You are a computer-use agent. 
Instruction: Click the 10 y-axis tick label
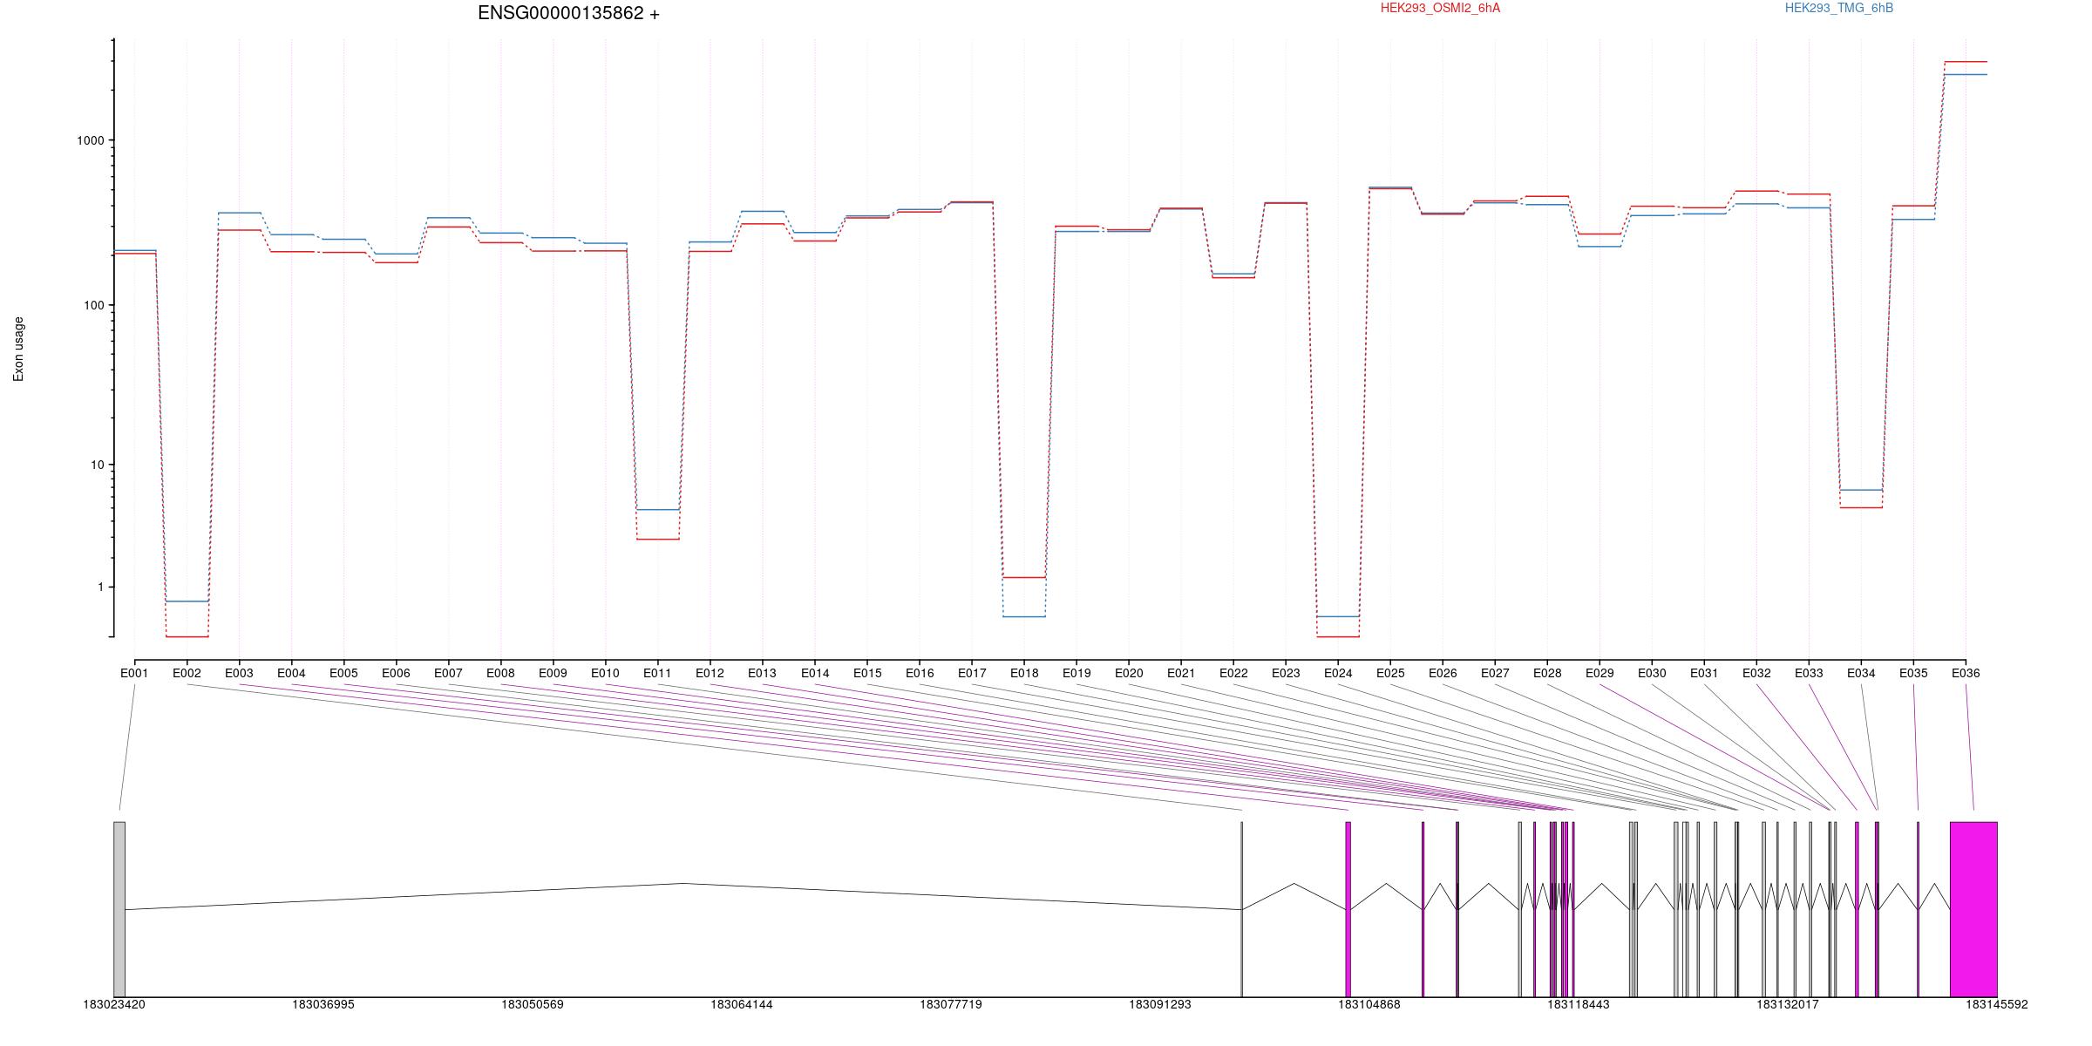point(98,465)
